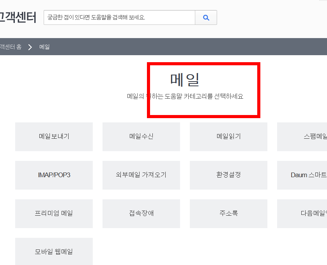Viewport: 327px width, 265px height.
Task: Select the 접속장애 troubleshooting category
Action: point(141,213)
